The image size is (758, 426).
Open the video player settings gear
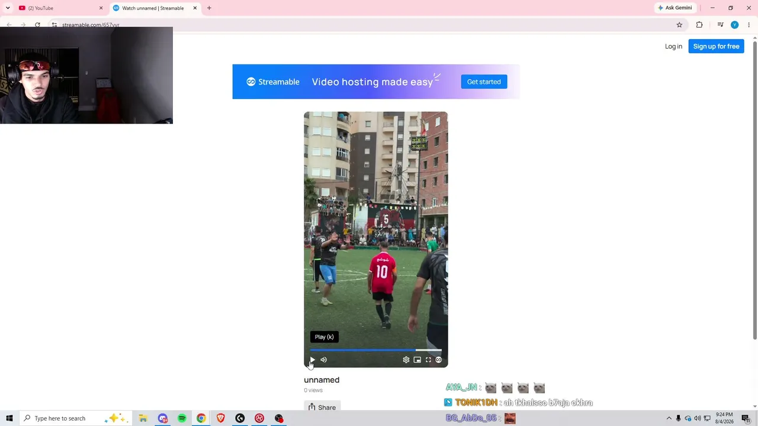click(406, 360)
